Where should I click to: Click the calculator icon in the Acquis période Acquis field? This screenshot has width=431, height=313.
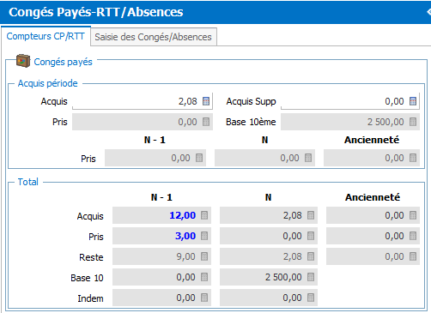coord(206,101)
